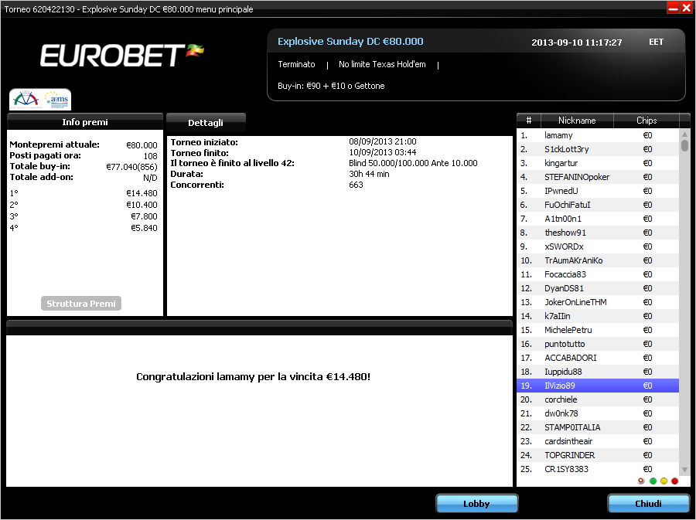The image size is (696, 520).
Task: Select player ACCABADORI
Action: [598, 358]
